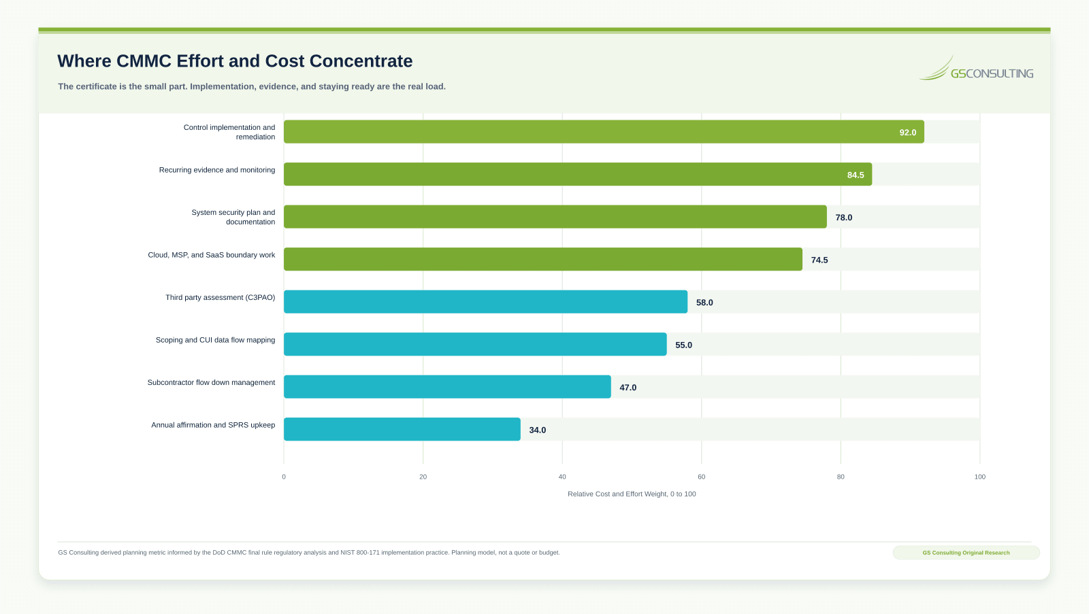Image resolution: width=1089 pixels, height=614 pixels.
Task: Click the 'Cloud, MSP, and SaaS boundary work' label
Action: click(x=212, y=255)
